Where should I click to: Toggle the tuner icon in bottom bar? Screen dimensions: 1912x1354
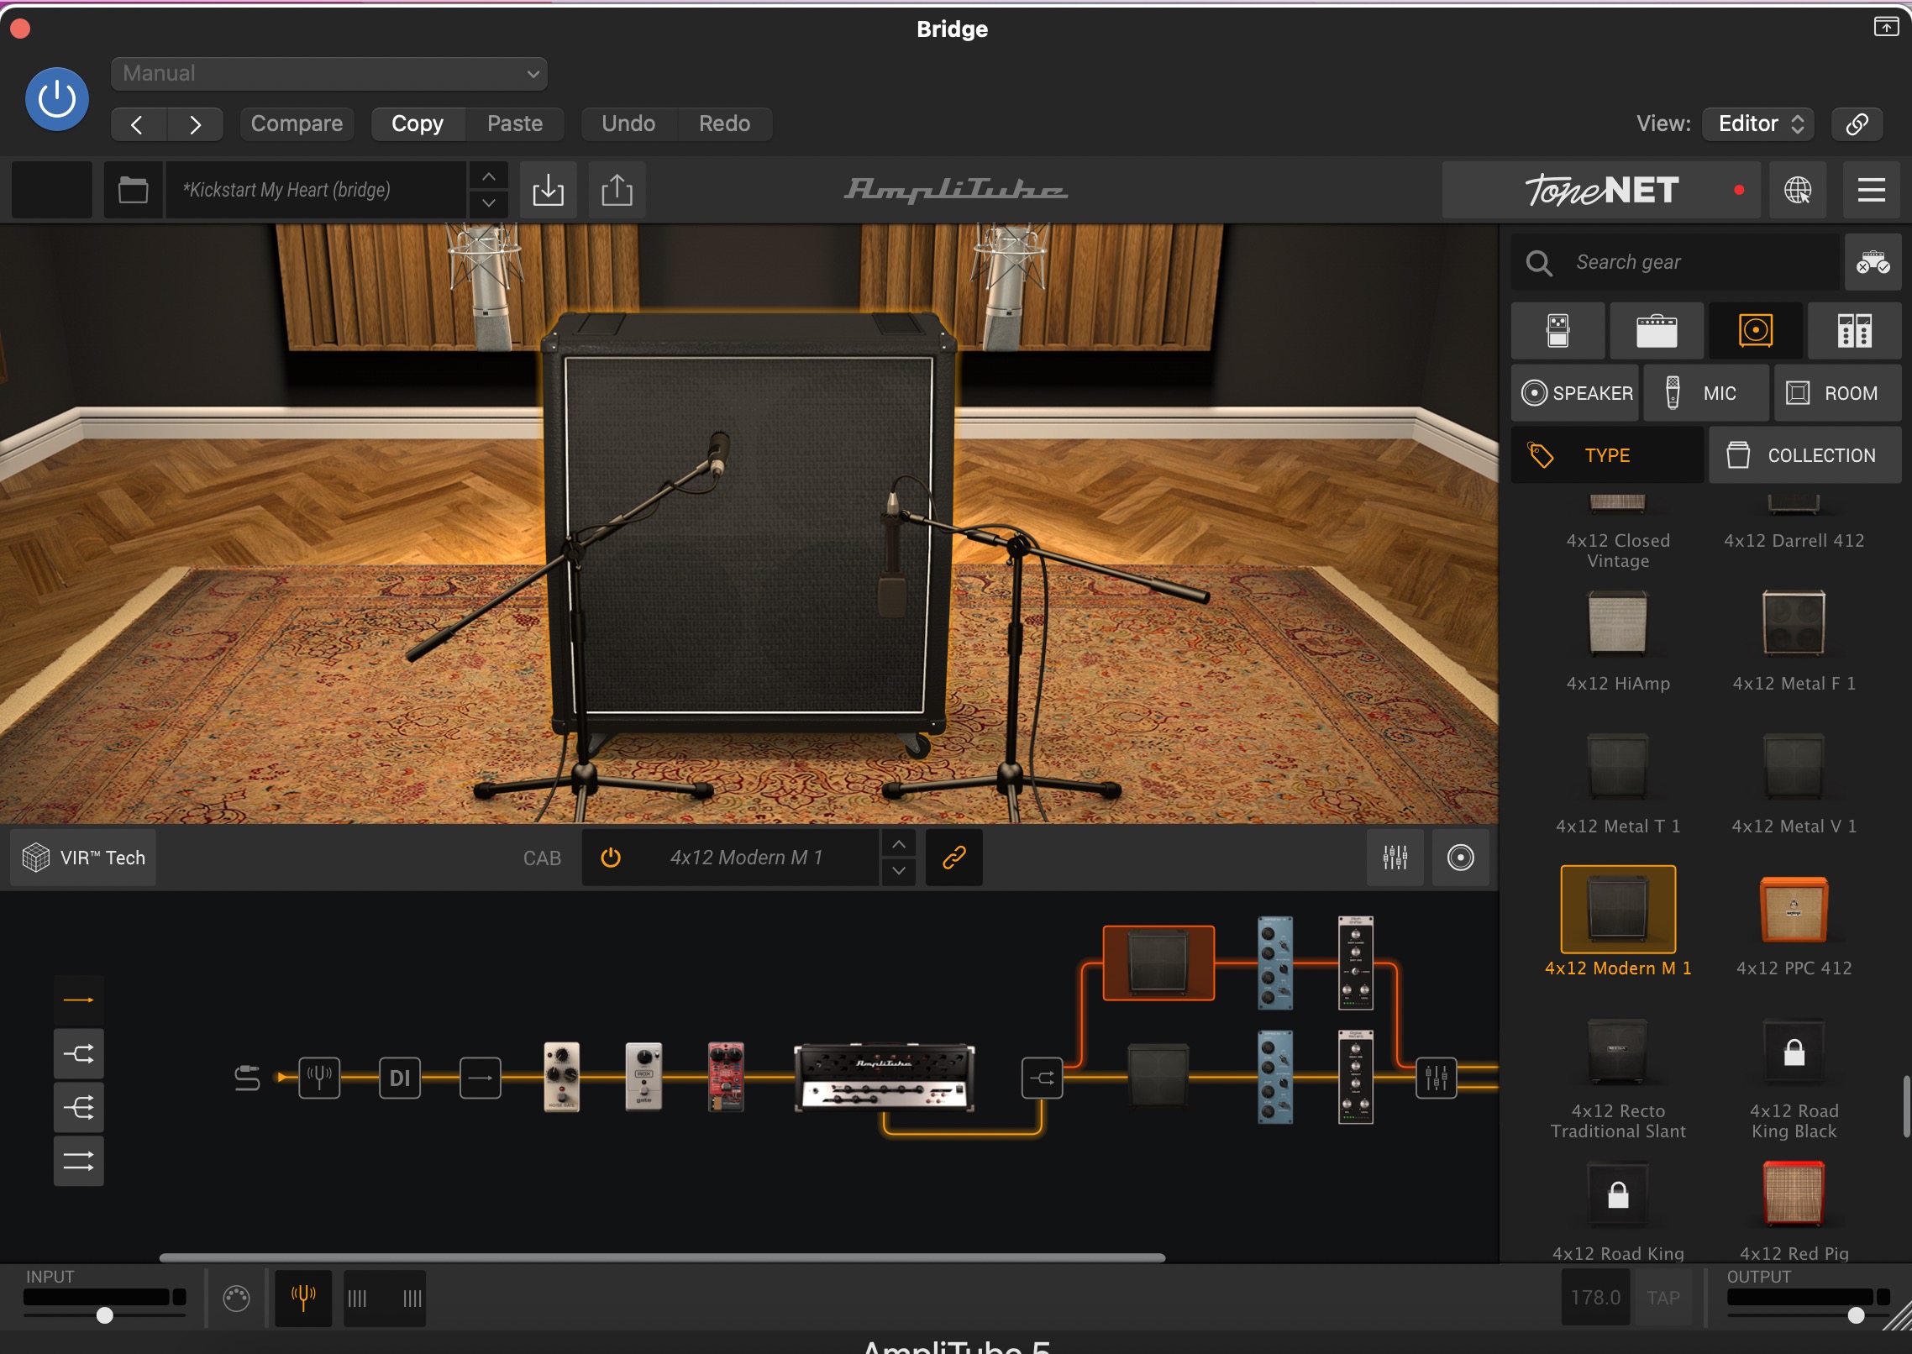(x=303, y=1298)
